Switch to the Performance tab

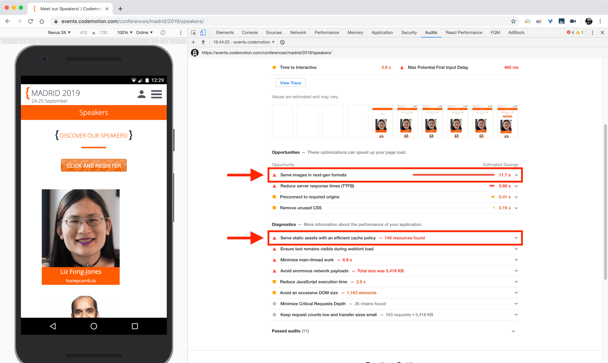tap(326, 33)
